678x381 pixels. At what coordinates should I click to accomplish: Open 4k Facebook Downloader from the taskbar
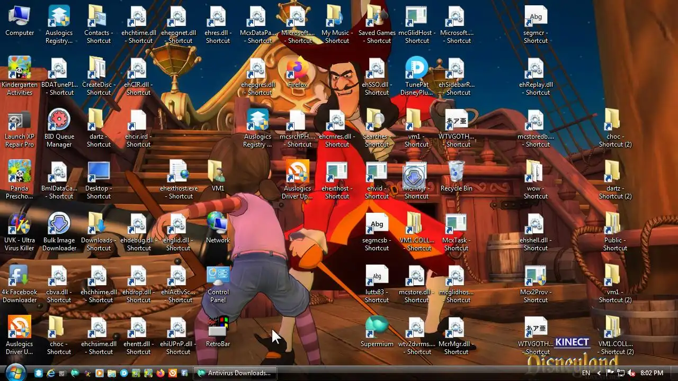[184, 373]
